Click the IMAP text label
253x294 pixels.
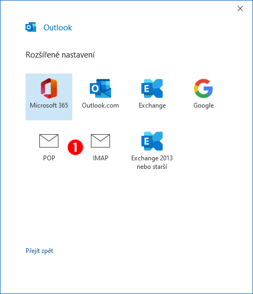(100, 158)
